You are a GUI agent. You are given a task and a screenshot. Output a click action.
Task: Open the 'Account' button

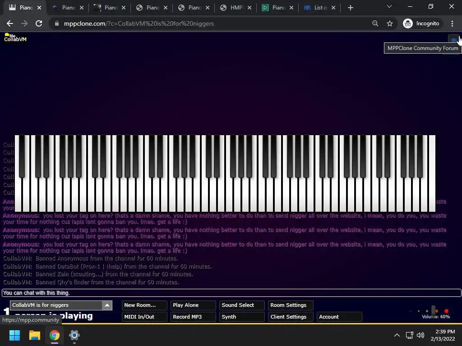(x=339, y=317)
